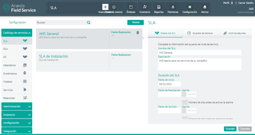Click the Juli user name

[251, 9]
